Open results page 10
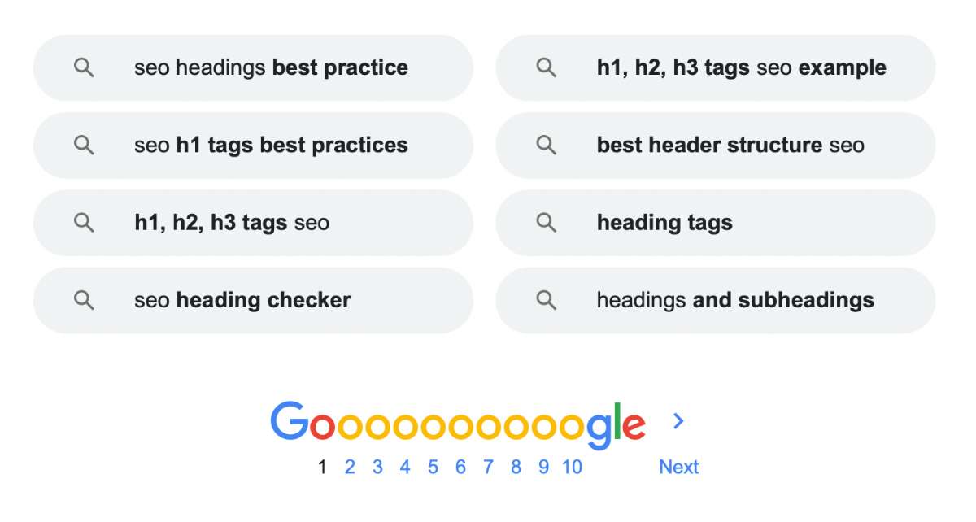976x522 pixels. click(x=572, y=467)
